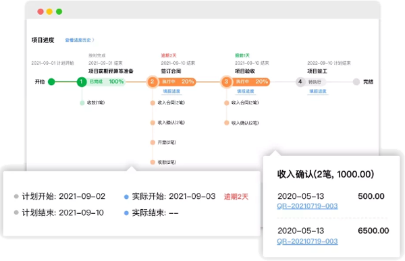Click the 按时完成 label above stage 1
This screenshot has width=405, height=261.
click(x=97, y=55)
